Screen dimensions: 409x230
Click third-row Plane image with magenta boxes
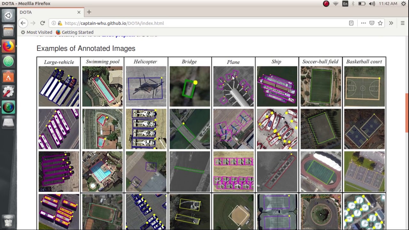pyautogui.click(x=234, y=172)
